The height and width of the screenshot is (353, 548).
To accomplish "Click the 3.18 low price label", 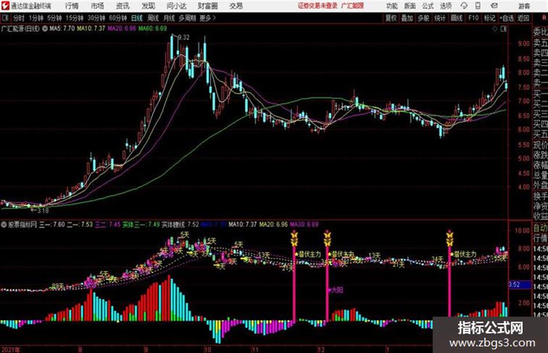I will pyautogui.click(x=43, y=210).
